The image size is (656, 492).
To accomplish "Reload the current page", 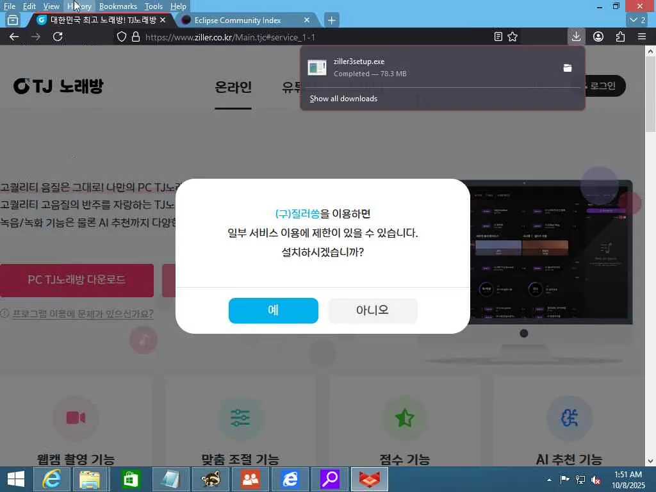I will click(58, 37).
